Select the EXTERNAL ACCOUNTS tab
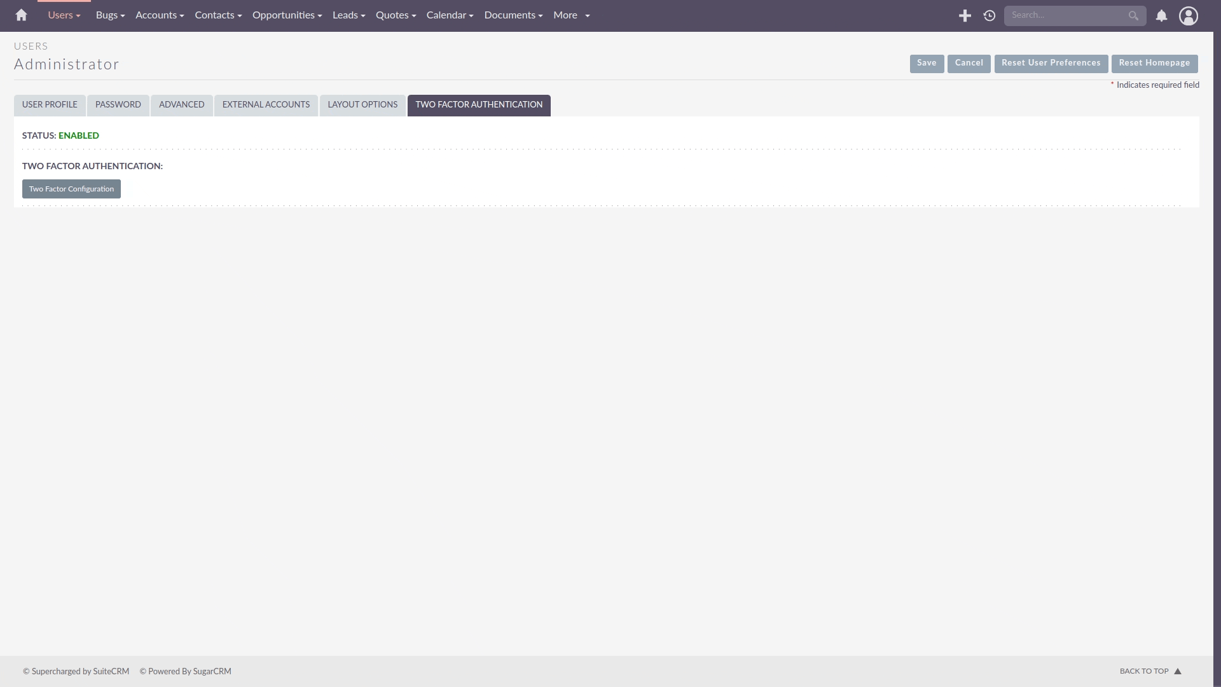The image size is (1221, 687). [265, 105]
